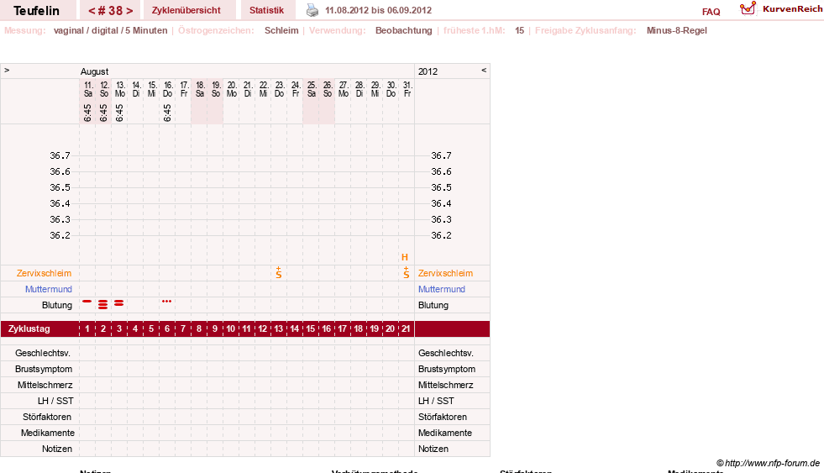The width and height of the screenshot is (824, 473).
Task: Click the orange H marker on day 21
Action: [x=405, y=257]
